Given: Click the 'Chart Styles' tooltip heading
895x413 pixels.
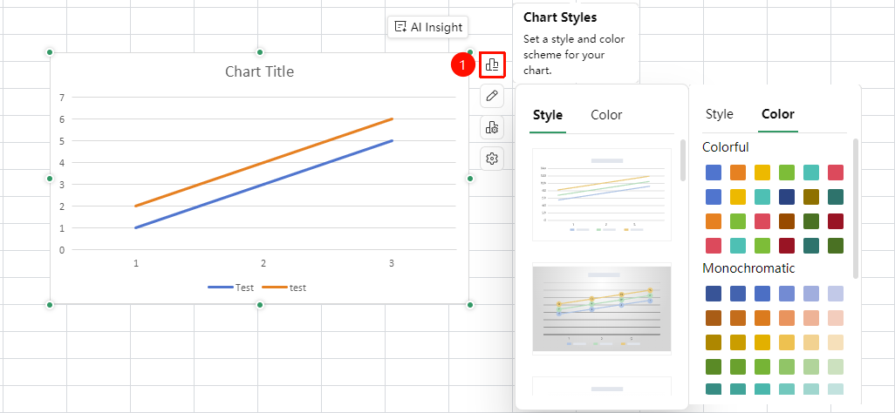Looking at the screenshot, I should 560,17.
